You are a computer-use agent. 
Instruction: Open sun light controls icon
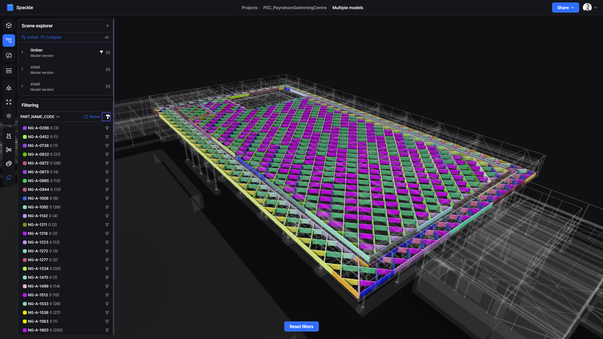pos(9,116)
